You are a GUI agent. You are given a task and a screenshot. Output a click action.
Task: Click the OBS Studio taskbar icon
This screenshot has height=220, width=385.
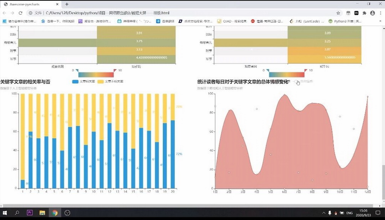point(67,213)
